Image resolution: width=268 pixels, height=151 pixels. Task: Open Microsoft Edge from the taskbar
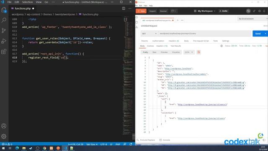coord(17,148)
